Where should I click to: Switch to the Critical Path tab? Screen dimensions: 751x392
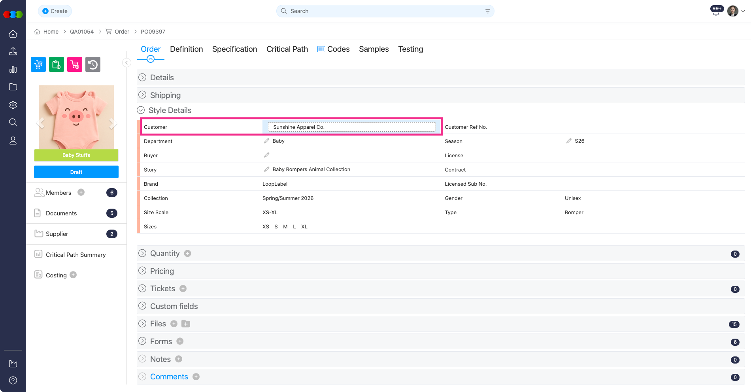(x=287, y=49)
